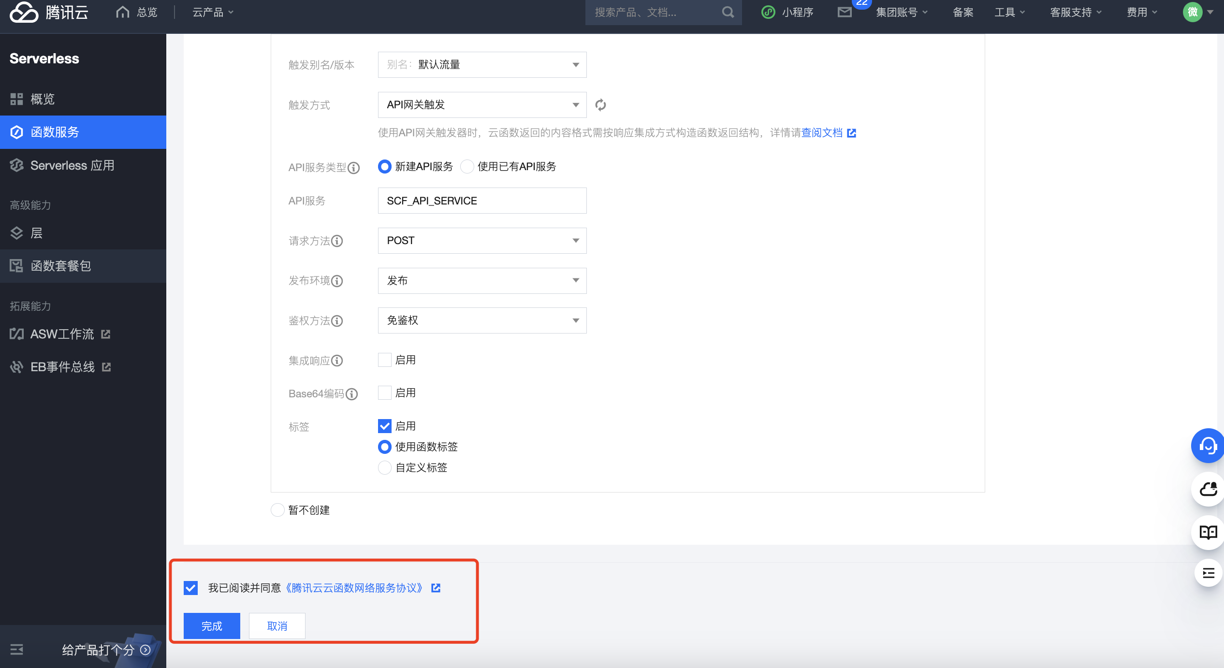The height and width of the screenshot is (668, 1224).
Task: Select the 自定义标签 radio button
Action: point(385,467)
